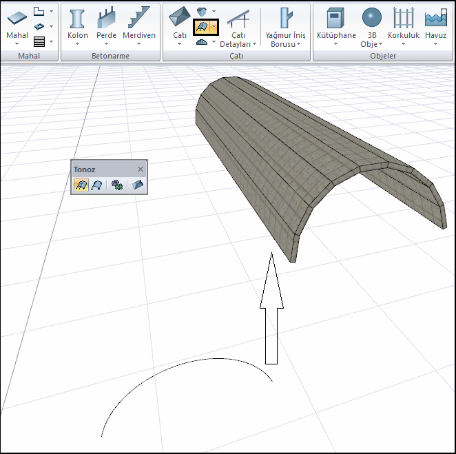The width and height of the screenshot is (456, 454).
Task: Open Kütüphane library tool
Action: pyautogui.click(x=336, y=19)
